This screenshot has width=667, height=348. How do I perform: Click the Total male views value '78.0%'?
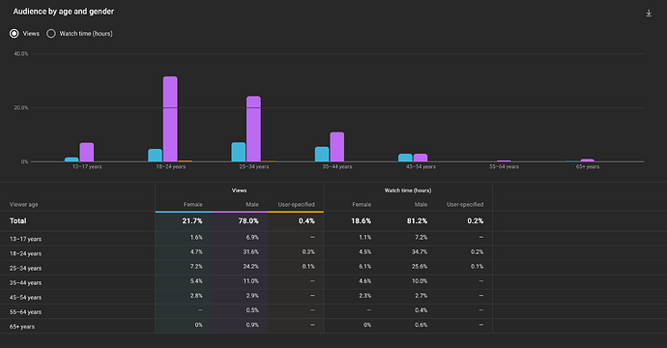248,220
